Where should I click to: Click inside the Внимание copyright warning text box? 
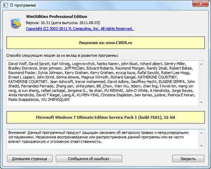[x=103, y=139]
